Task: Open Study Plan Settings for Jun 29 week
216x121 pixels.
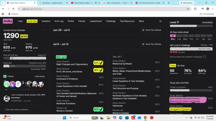Action: tap(151, 30)
